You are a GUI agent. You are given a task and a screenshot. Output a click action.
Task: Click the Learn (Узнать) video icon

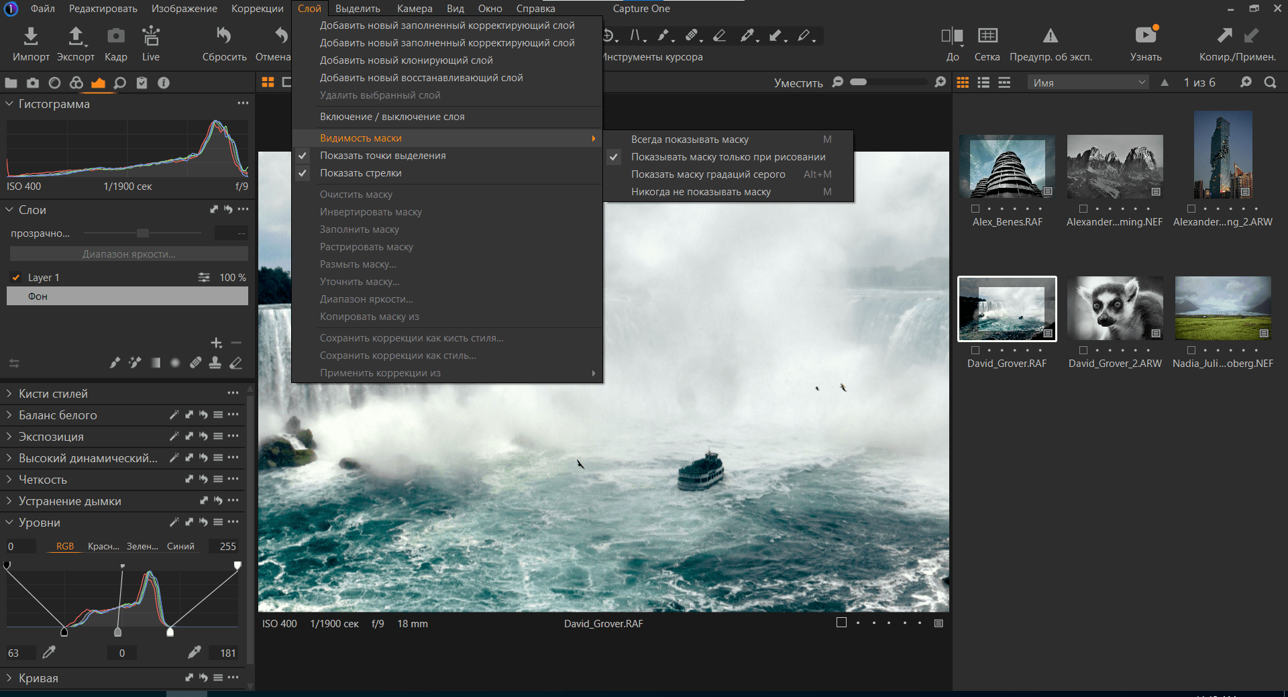(1145, 35)
